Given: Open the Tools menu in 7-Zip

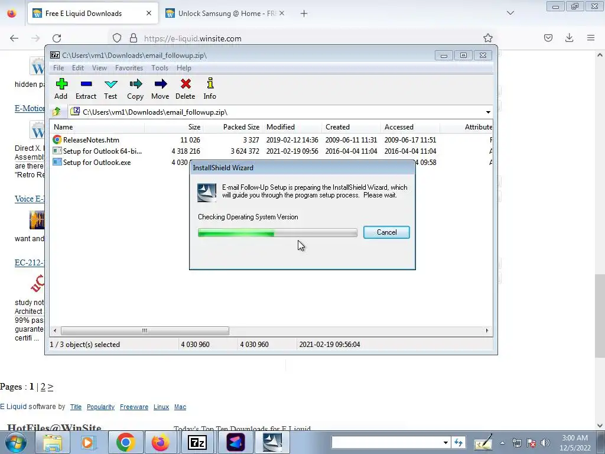Looking at the screenshot, I should click(x=160, y=68).
